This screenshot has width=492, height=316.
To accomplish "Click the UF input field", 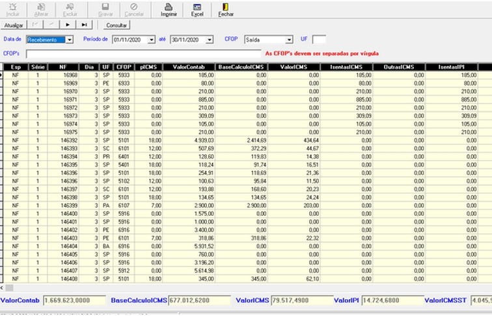I will [x=319, y=40].
